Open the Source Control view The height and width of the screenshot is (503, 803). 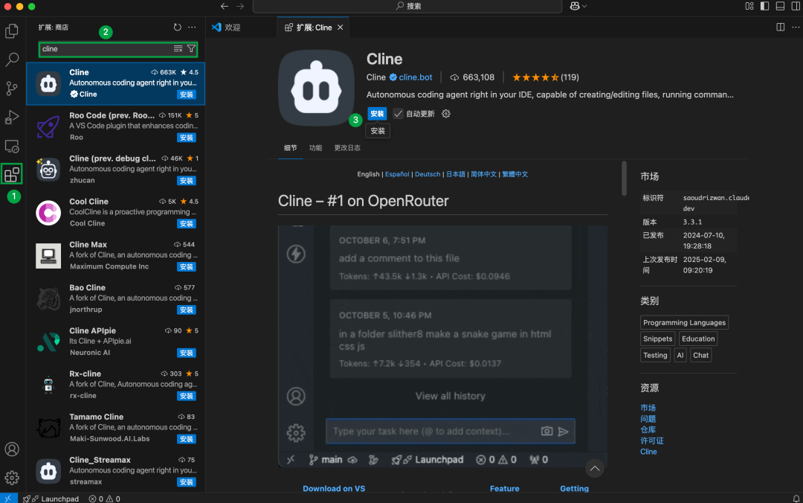(12, 89)
